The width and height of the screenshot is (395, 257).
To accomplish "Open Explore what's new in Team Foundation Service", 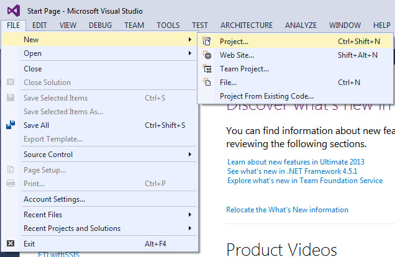I will (305, 181).
